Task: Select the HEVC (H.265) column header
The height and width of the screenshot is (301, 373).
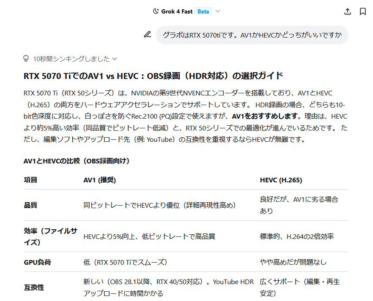Action: point(281,180)
